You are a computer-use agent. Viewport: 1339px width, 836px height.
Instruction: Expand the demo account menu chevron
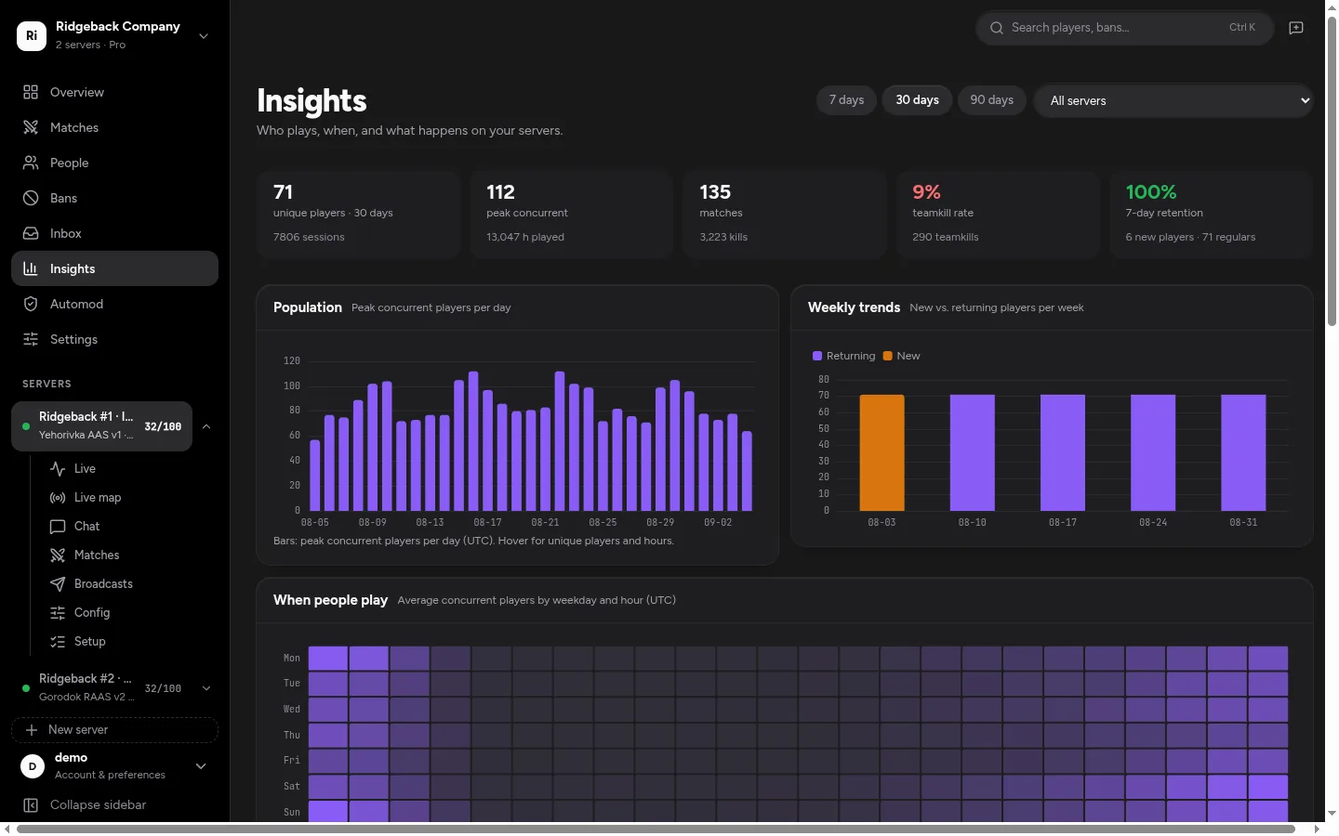click(201, 766)
